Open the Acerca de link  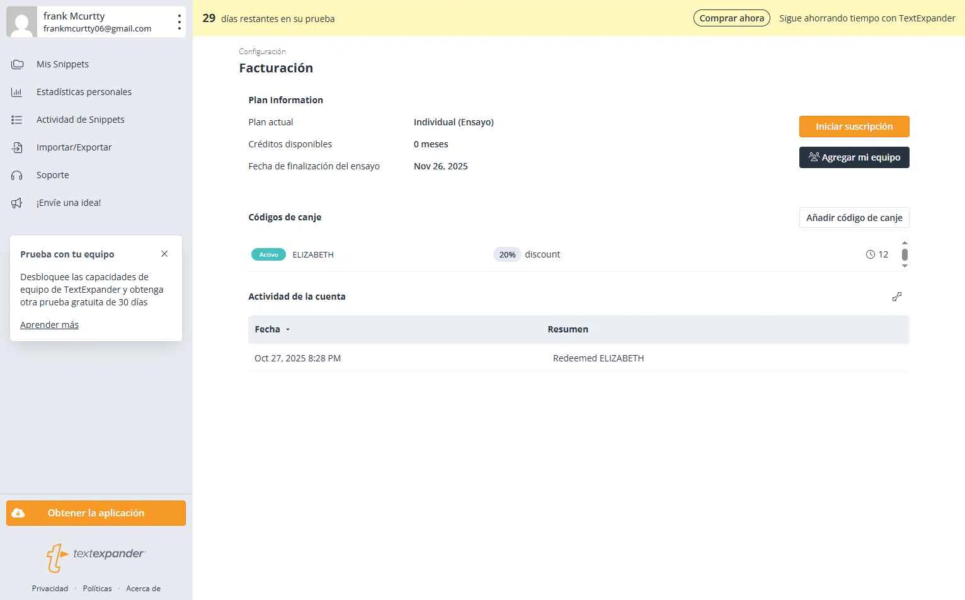pyautogui.click(x=143, y=589)
